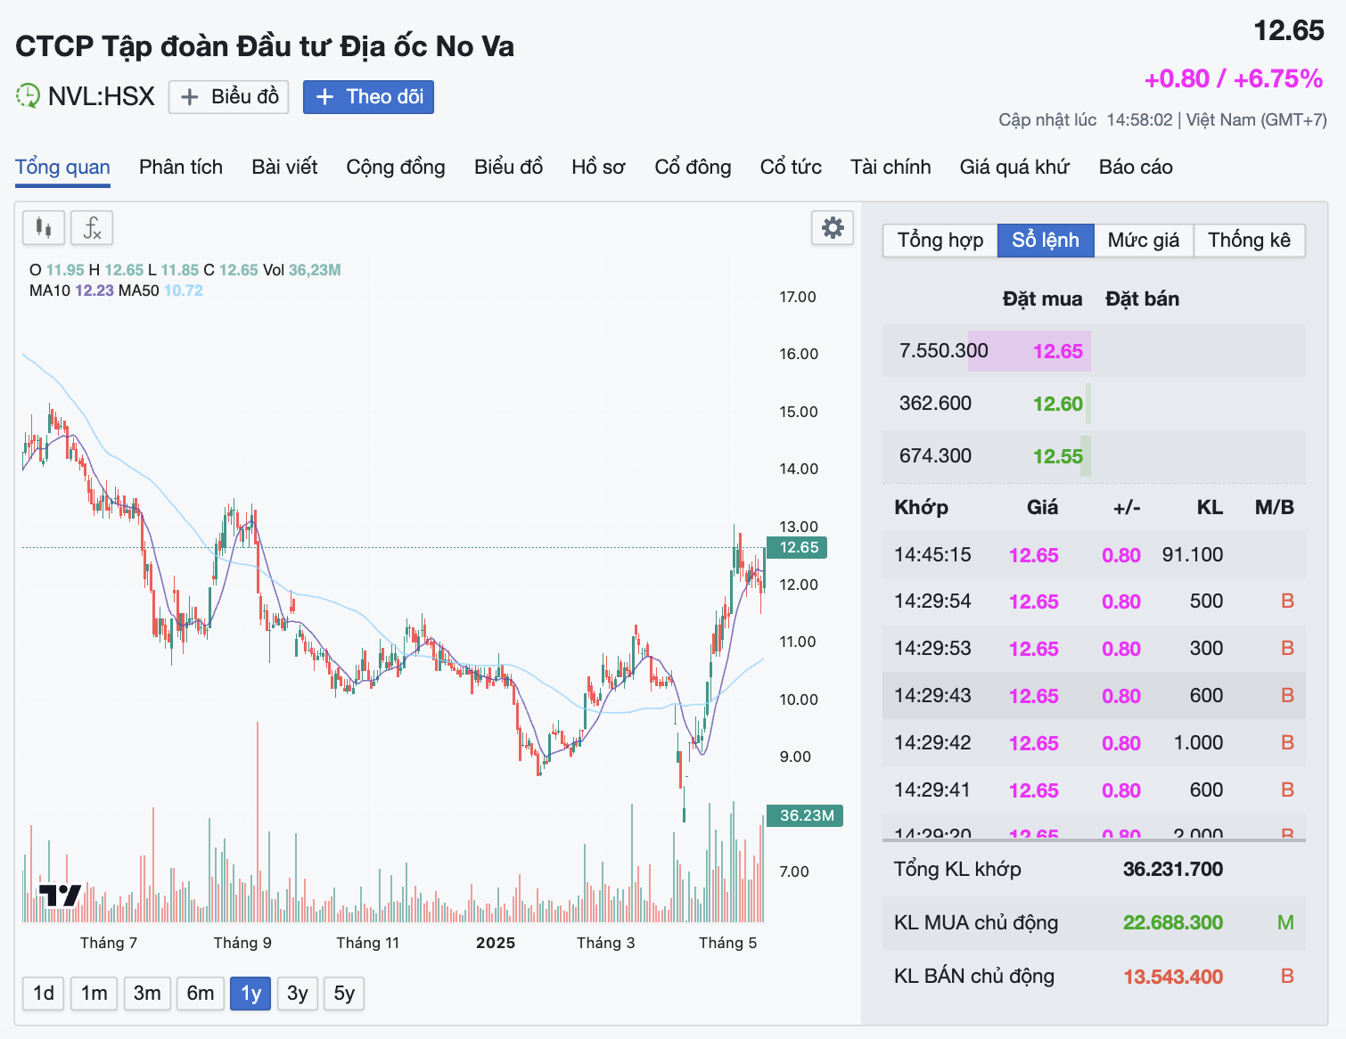Open the Tài chính tab
This screenshot has height=1039, width=1346.
point(890,168)
